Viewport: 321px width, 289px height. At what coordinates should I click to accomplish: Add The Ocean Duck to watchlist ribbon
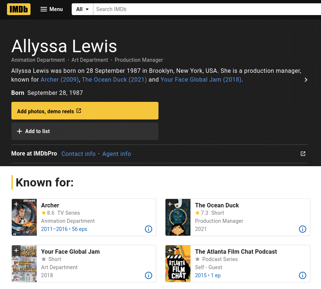(x=170, y=204)
